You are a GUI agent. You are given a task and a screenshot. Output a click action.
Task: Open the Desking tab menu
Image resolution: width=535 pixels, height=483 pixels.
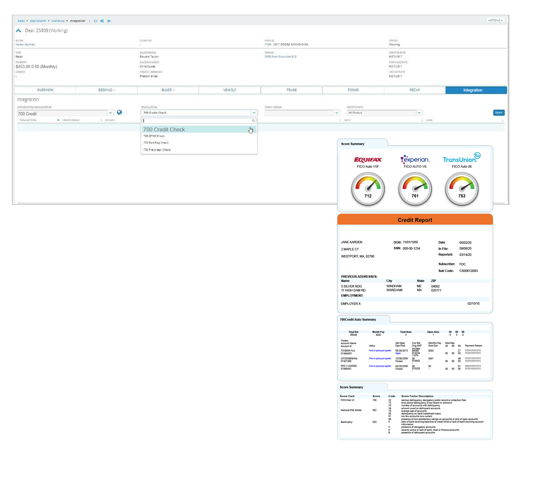(x=107, y=90)
